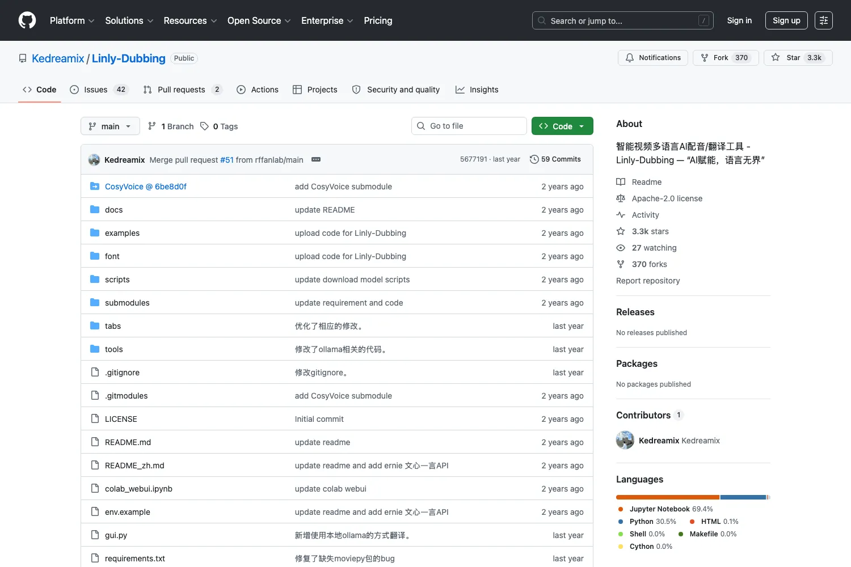Viewport: 851px width, 567px height.
Task: Go to the Pricing page
Action: pos(378,20)
